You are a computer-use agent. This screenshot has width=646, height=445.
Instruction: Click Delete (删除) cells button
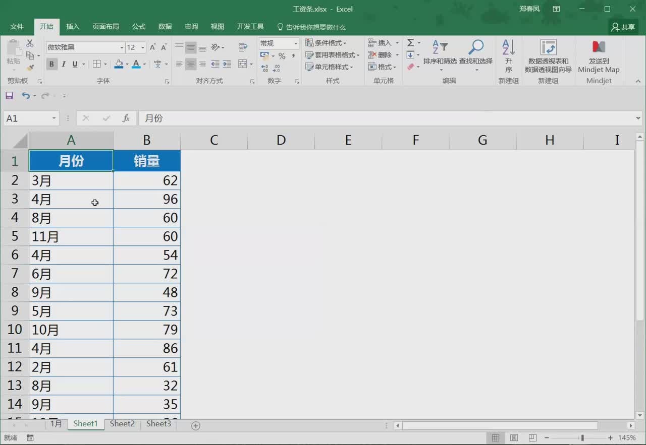pos(383,55)
